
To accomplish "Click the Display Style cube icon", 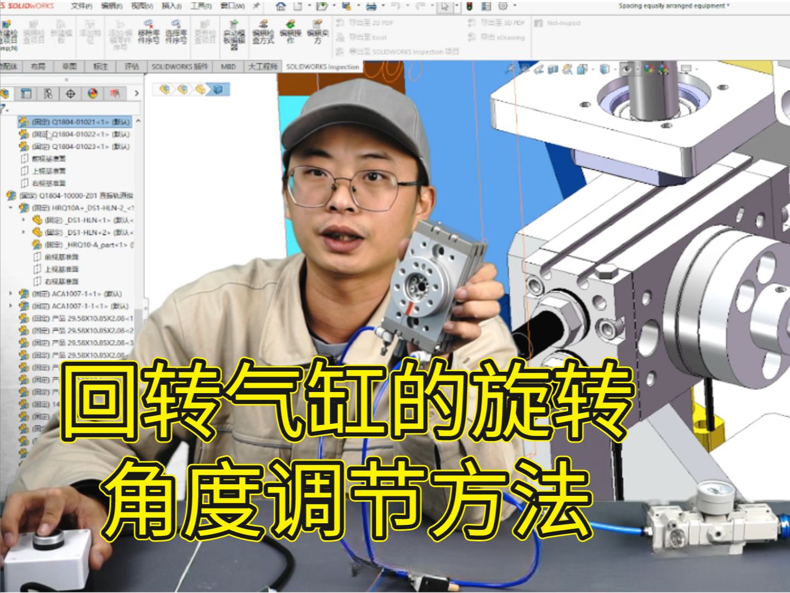I will coord(604,69).
